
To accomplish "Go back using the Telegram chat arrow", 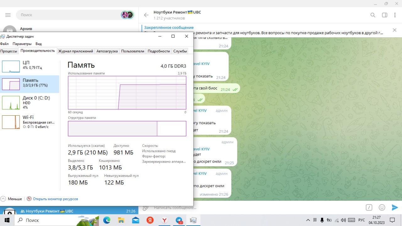I will pyautogui.click(x=146, y=15).
